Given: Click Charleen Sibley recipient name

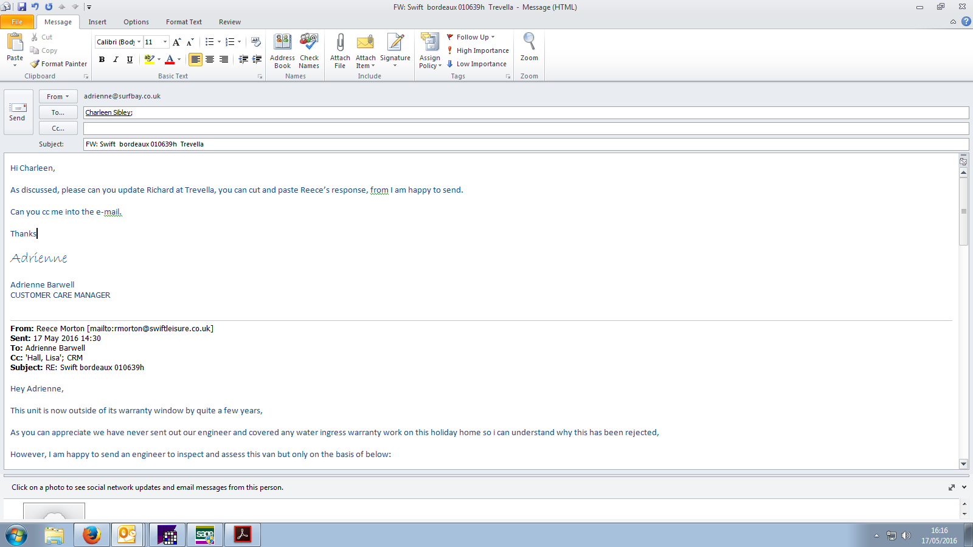Looking at the screenshot, I should coord(108,112).
